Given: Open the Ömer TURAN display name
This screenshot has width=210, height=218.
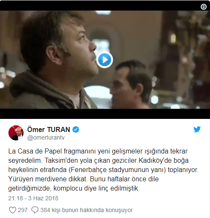Looking at the screenshot, I should click(48, 129).
